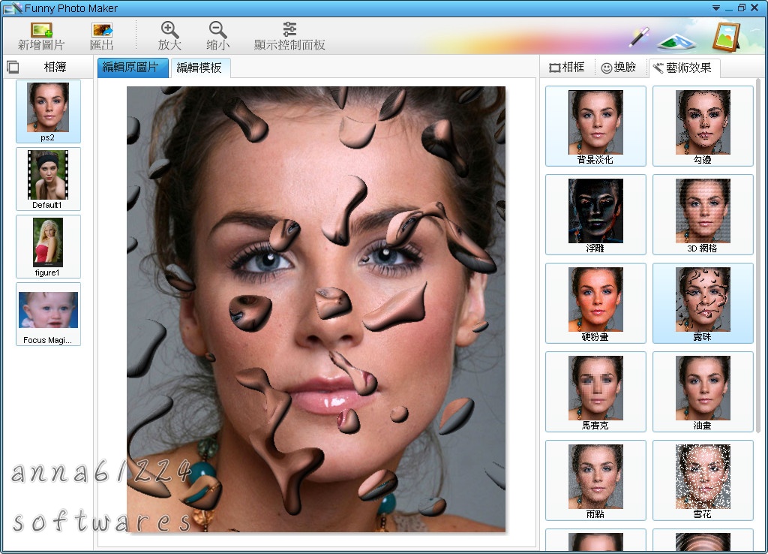Switch to the 編輯模板 tab
Viewport: 768px width, 554px height.
pyautogui.click(x=199, y=68)
